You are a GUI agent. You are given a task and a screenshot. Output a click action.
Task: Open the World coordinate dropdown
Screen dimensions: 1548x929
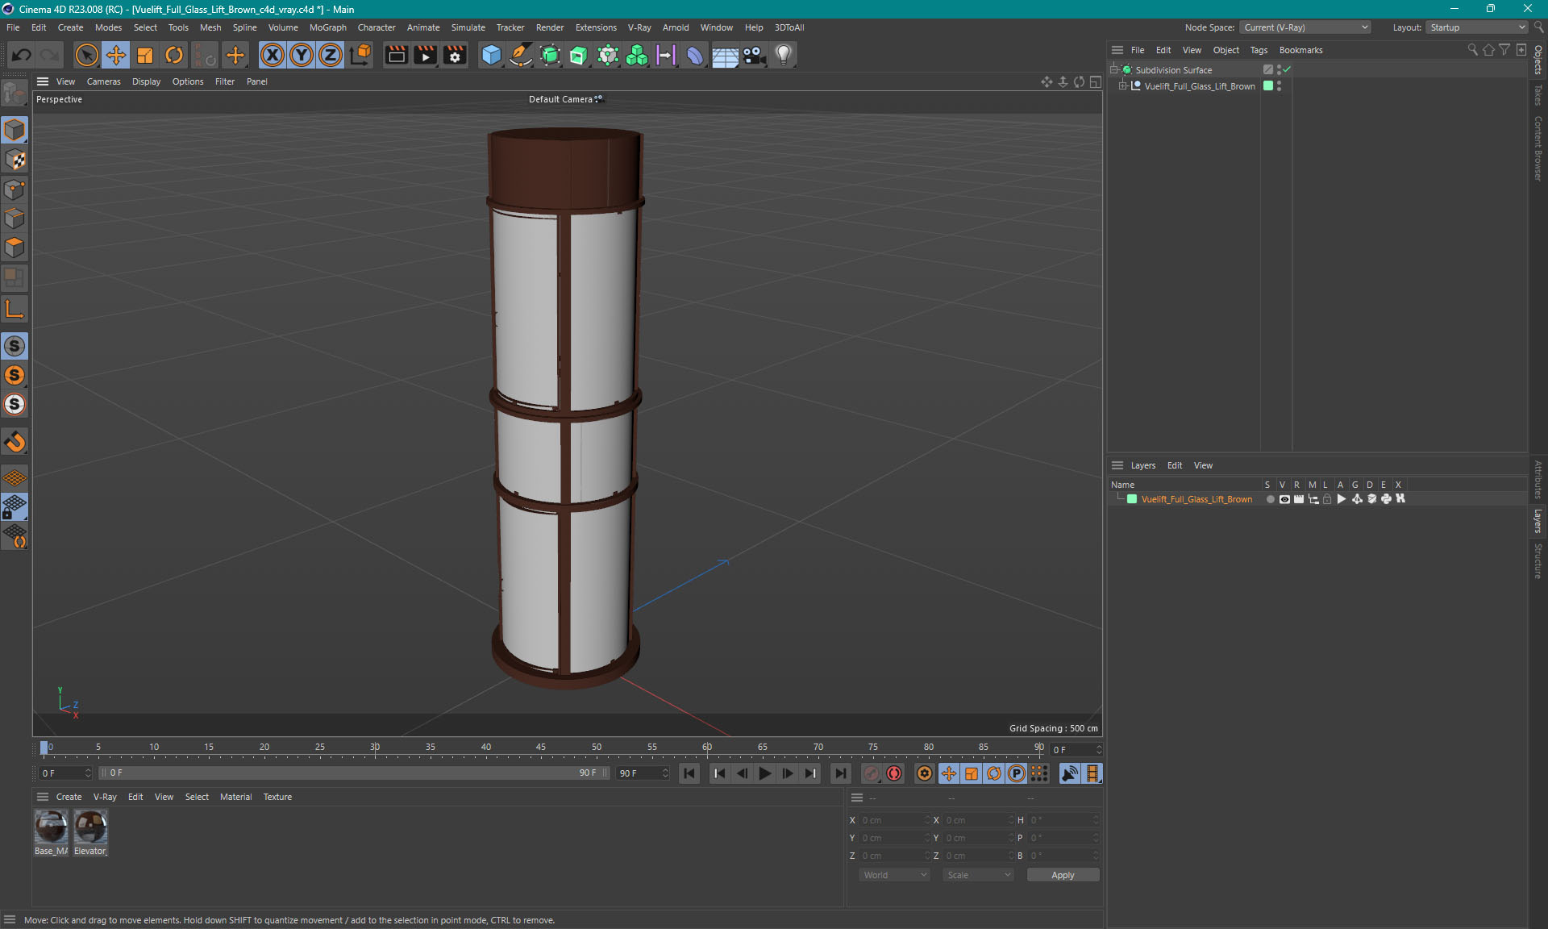point(894,875)
